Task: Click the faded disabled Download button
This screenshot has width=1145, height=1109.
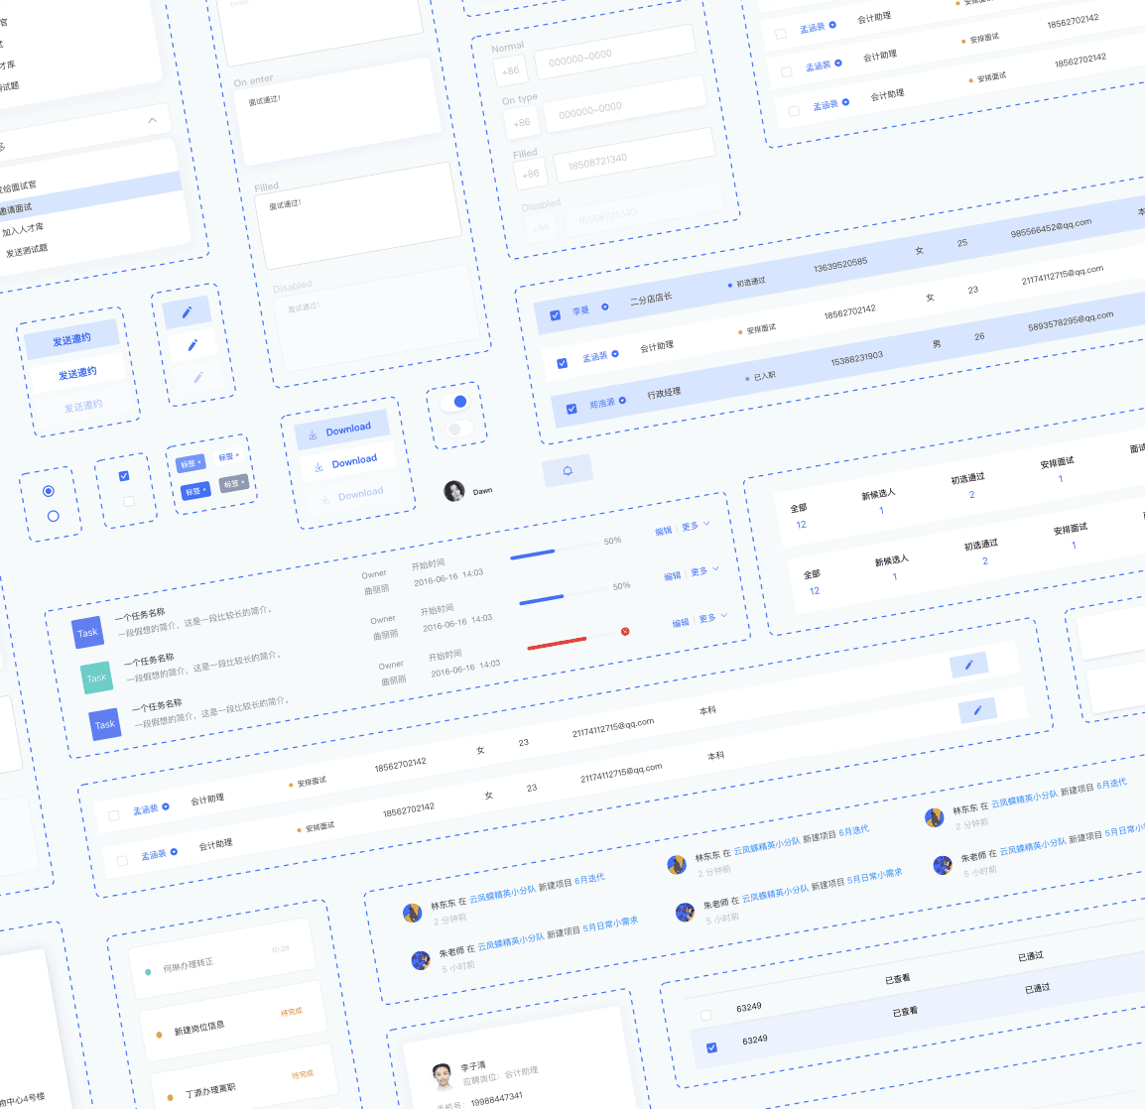Action: tap(352, 495)
